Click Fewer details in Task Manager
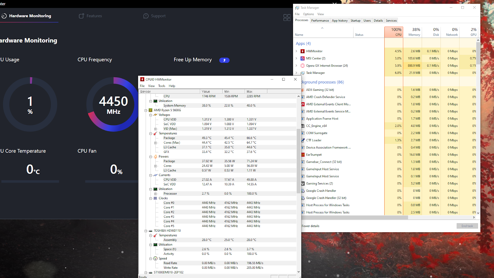Screen dimensions: 494x278 coord(311,226)
